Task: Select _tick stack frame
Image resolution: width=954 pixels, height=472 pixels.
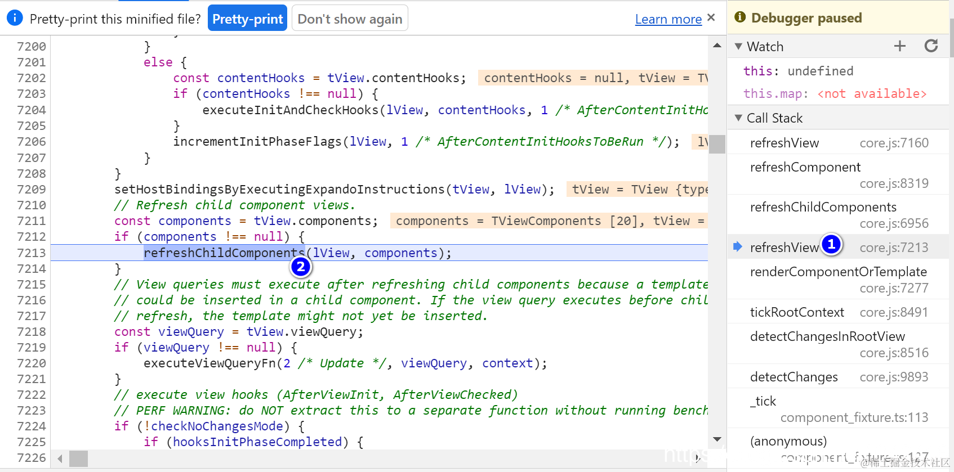Action: [x=839, y=409]
